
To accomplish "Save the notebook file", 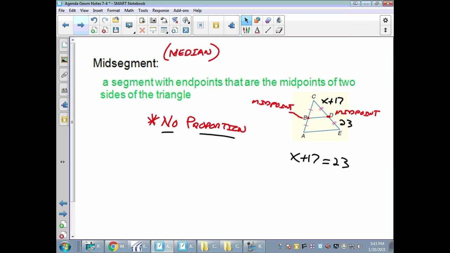I will pos(116,31).
